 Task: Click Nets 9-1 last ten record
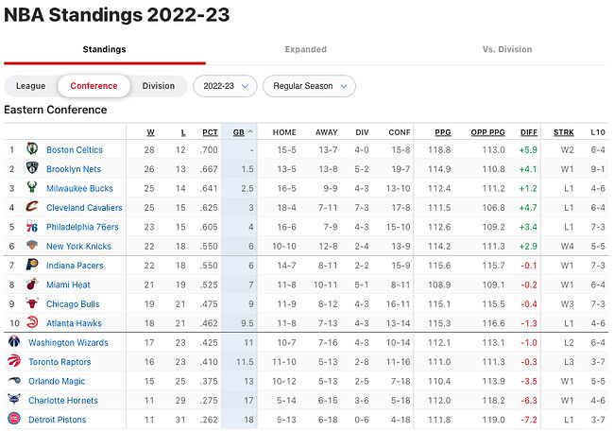598,169
